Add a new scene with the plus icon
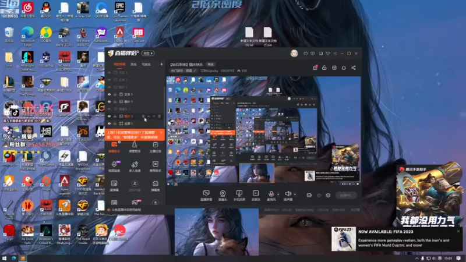Viewport: 466px width, 262px height. tap(161, 64)
